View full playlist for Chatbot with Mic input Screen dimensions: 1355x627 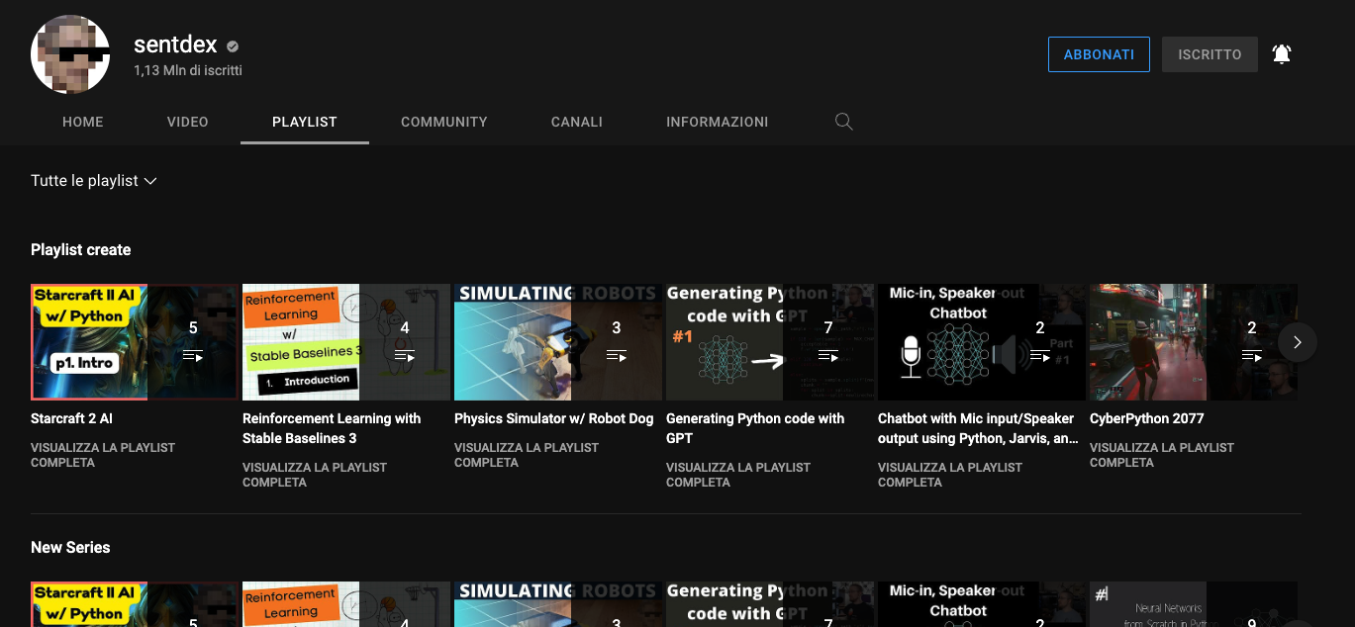tap(950, 475)
